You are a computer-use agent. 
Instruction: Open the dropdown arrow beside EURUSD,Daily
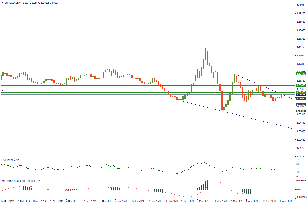(x=2, y=3)
